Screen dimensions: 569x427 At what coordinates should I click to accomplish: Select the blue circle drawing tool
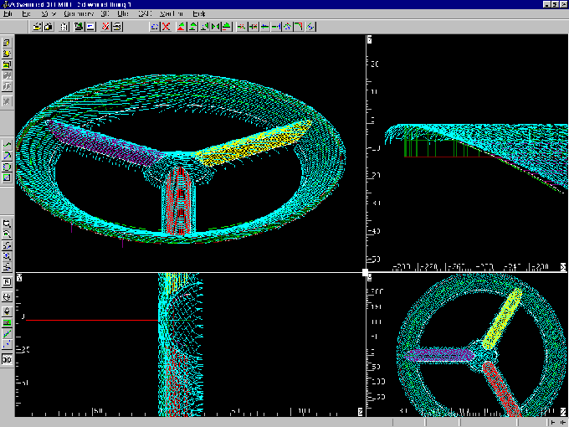[x=7, y=167]
